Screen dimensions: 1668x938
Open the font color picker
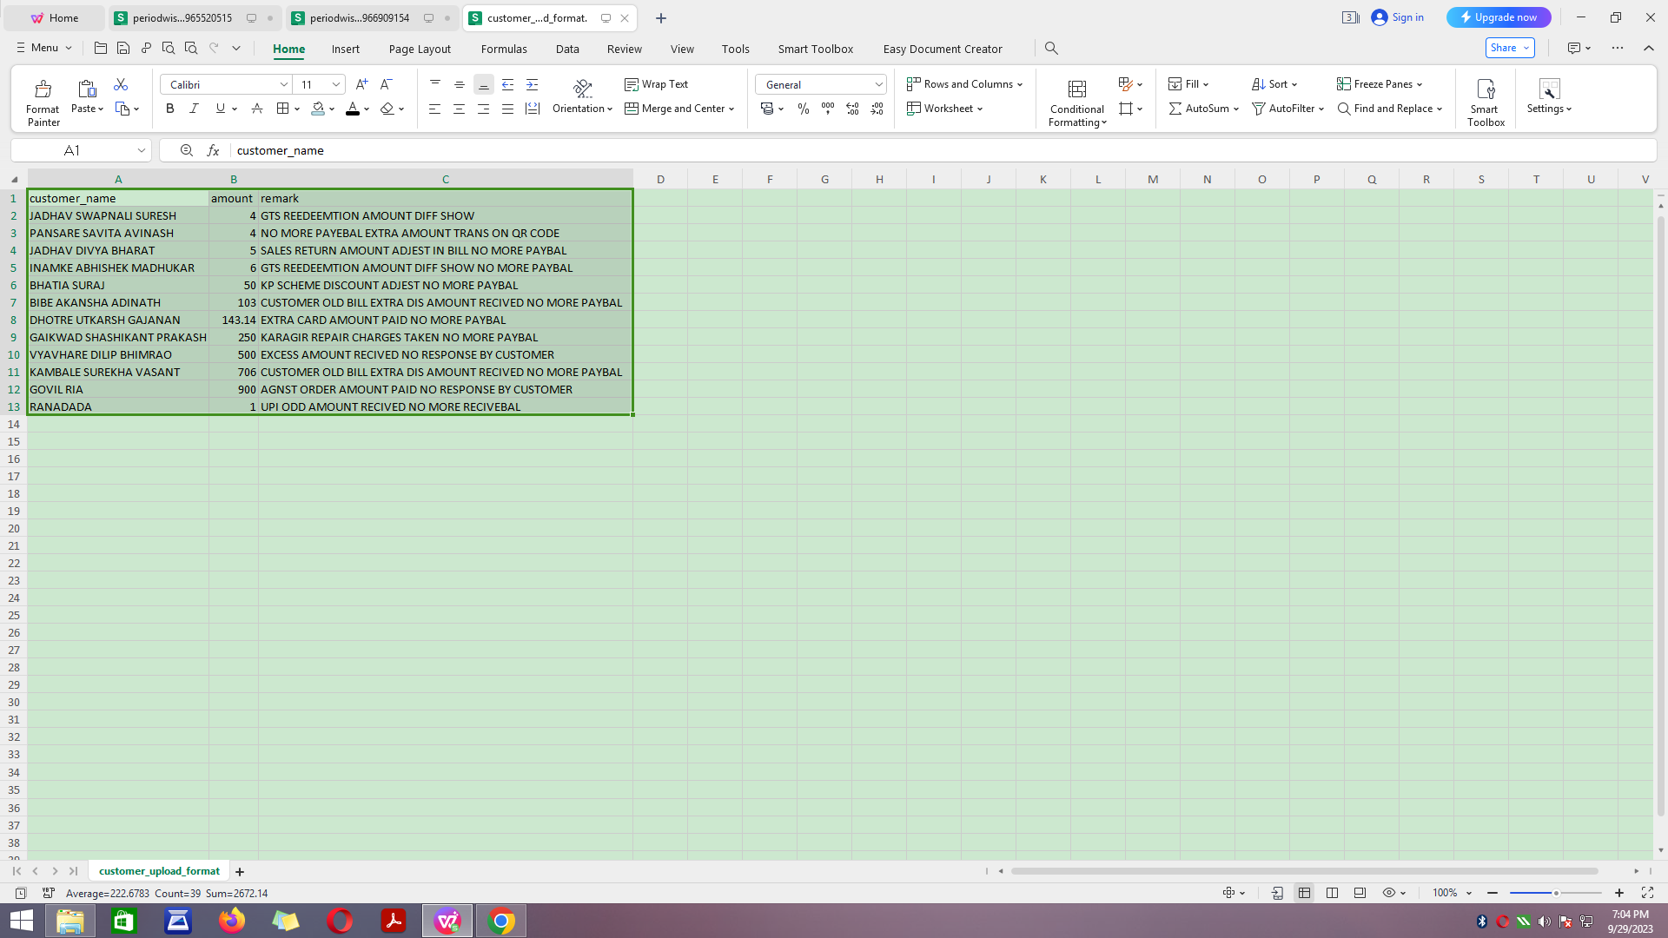click(367, 109)
